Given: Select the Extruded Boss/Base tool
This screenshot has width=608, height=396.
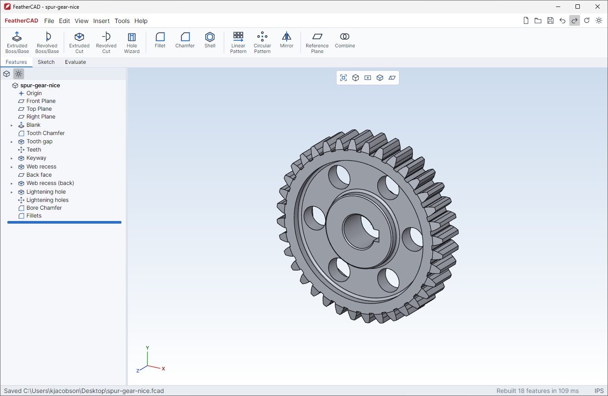Looking at the screenshot, I should pos(17,42).
